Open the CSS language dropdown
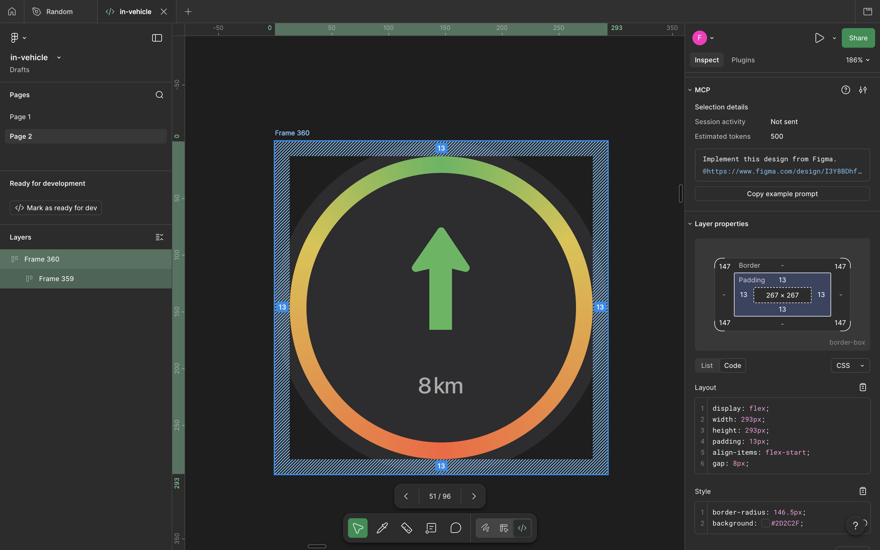This screenshot has width=880, height=550. pos(850,365)
